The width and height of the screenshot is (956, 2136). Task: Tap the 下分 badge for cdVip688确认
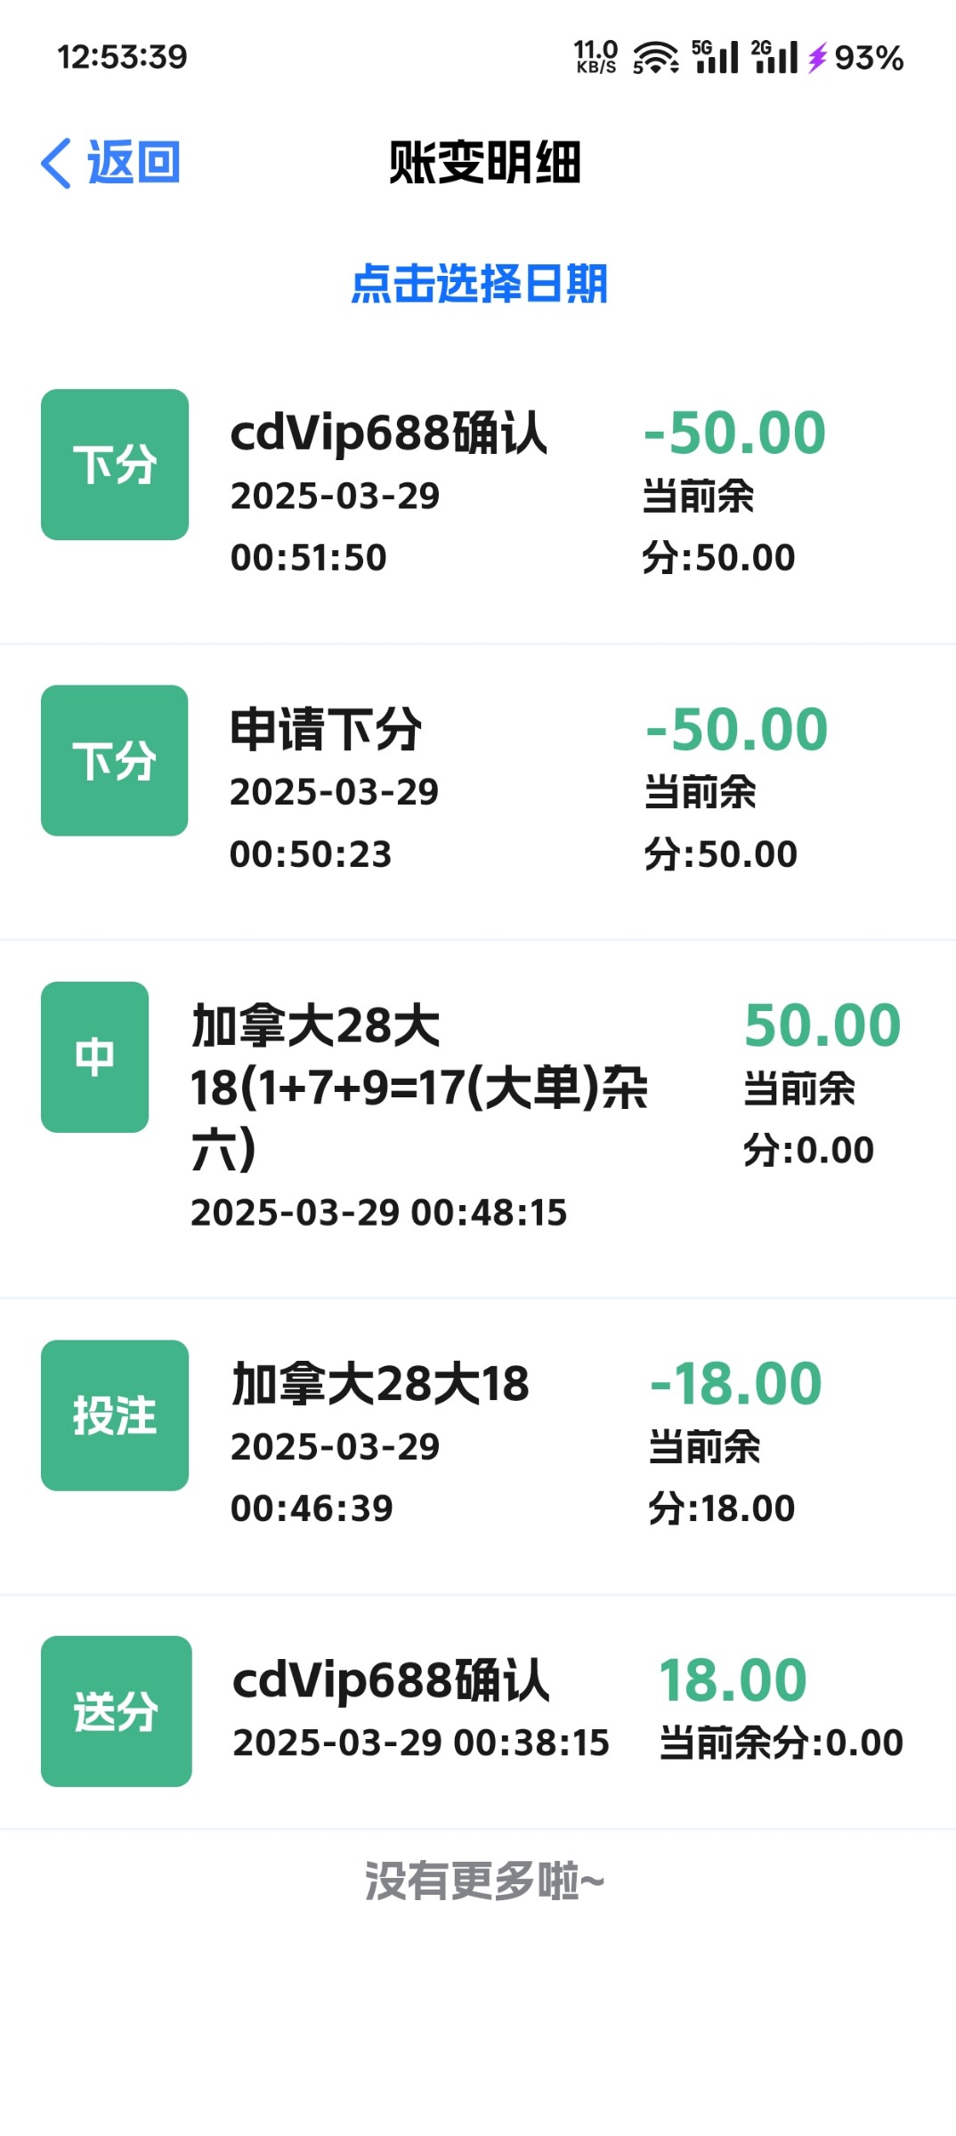tap(115, 465)
